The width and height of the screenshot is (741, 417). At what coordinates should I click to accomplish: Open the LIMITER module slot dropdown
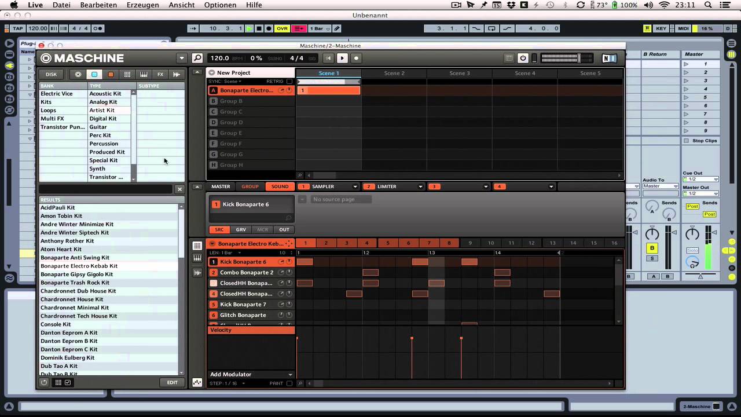point(420,186)
